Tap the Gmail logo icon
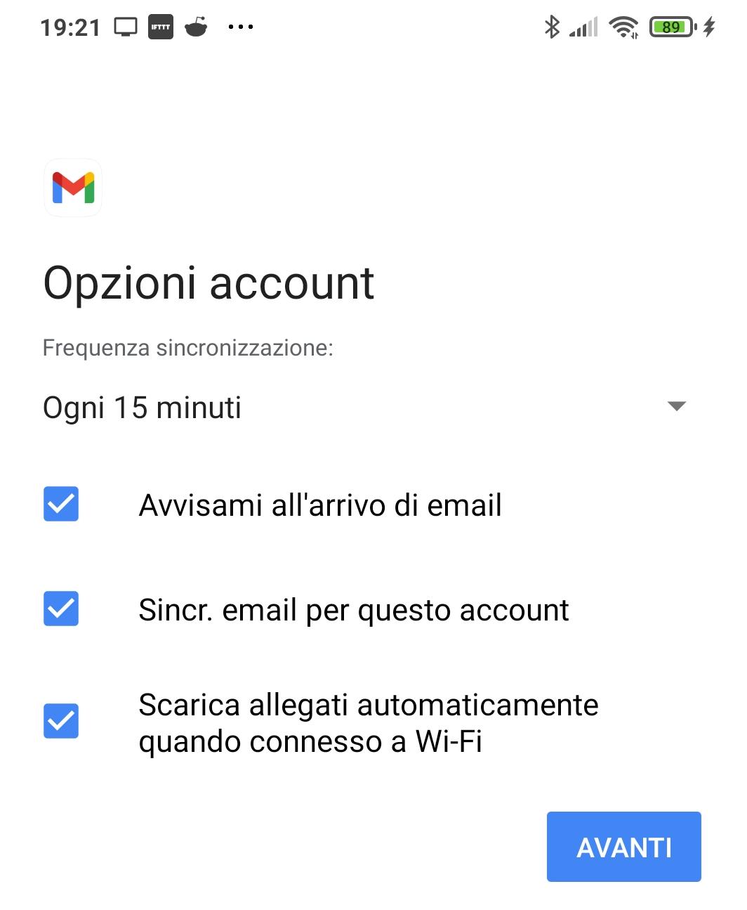The height and width of the screenshot is (910, 747). pyautogui.click(x=73, y=188)
